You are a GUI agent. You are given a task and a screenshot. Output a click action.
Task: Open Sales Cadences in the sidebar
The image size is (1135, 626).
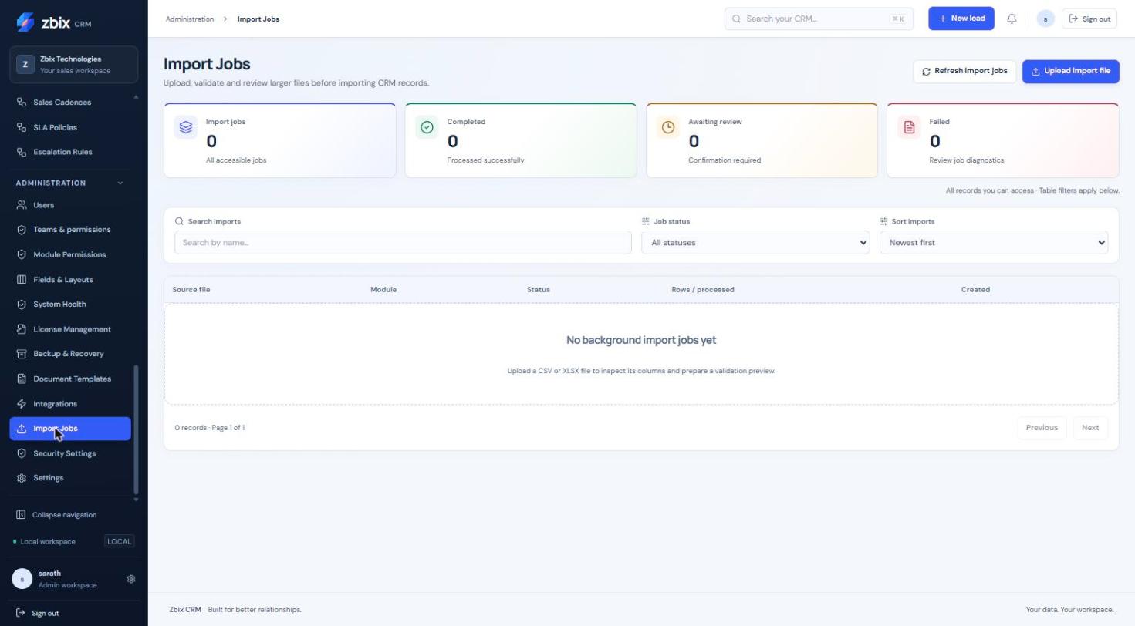(70, 103)
